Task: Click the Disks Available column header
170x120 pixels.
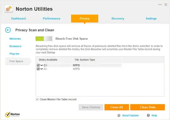Action: point(48,60)
